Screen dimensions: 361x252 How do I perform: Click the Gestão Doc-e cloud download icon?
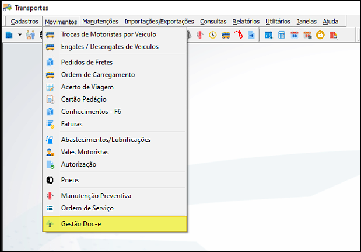tap(50, 224)
